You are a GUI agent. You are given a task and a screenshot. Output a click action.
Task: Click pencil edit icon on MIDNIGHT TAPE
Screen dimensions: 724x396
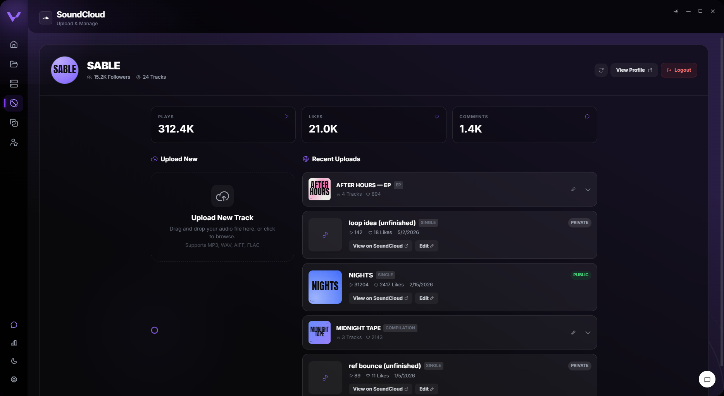pos(573,332)
